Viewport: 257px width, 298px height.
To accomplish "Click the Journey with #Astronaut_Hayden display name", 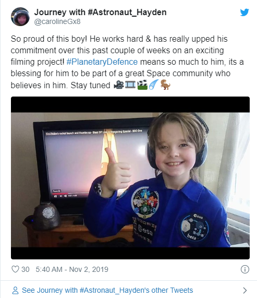I will (100, 12).
